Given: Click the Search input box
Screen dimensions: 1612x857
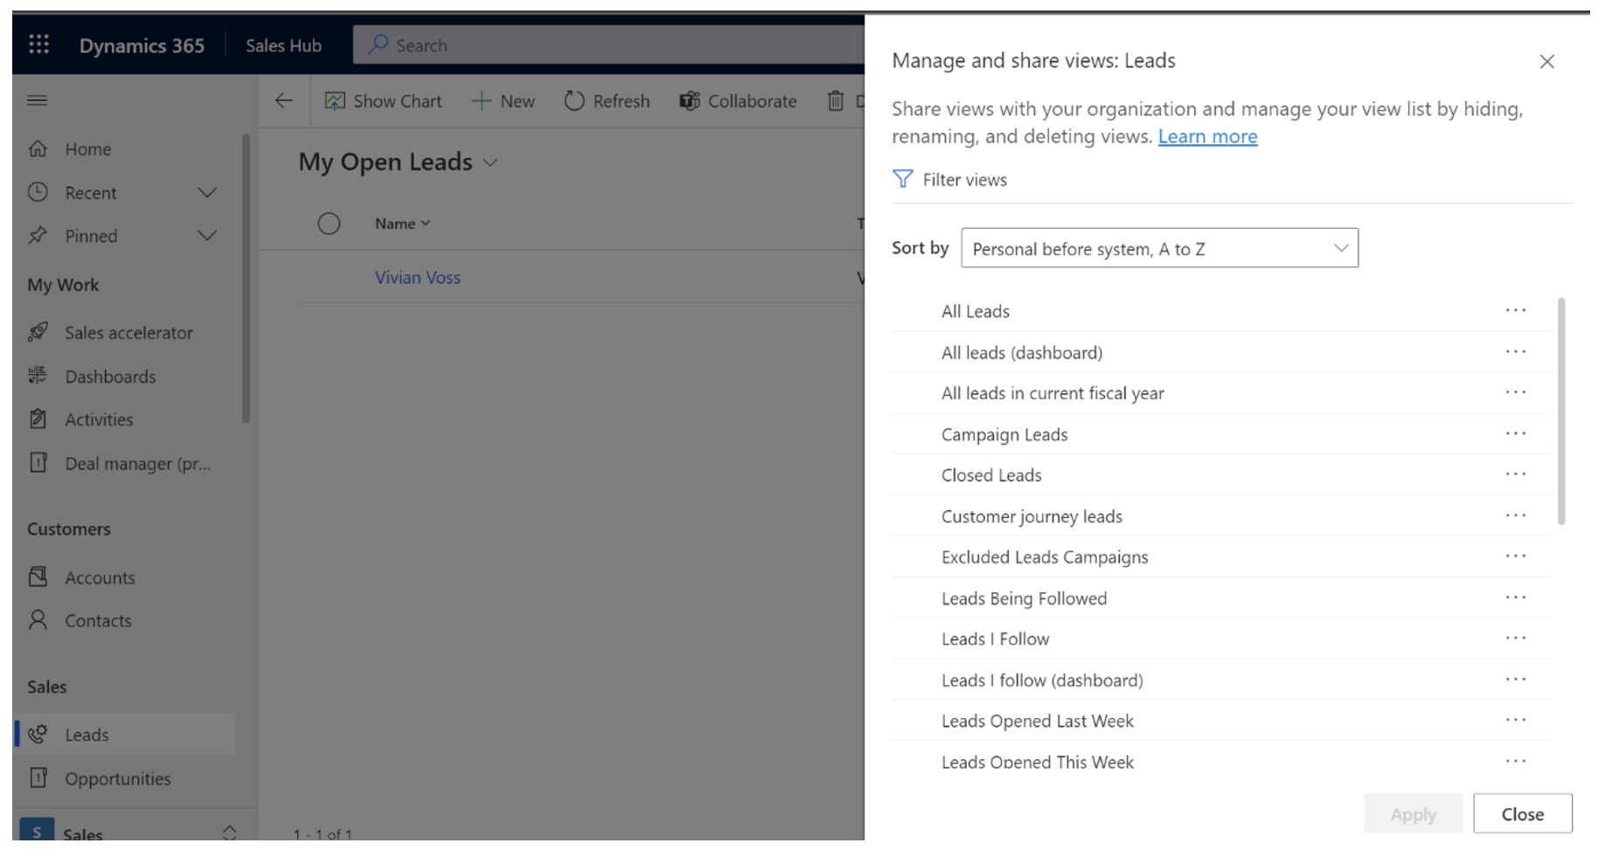Looking at the screenshot, I should tap(612, 45).
